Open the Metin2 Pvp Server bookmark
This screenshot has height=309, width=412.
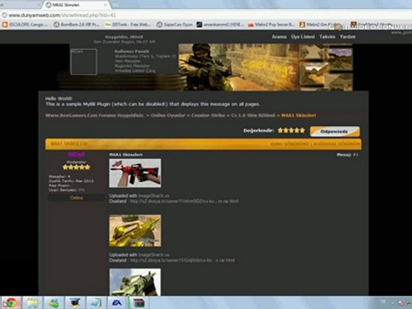[x=271, y=24]
